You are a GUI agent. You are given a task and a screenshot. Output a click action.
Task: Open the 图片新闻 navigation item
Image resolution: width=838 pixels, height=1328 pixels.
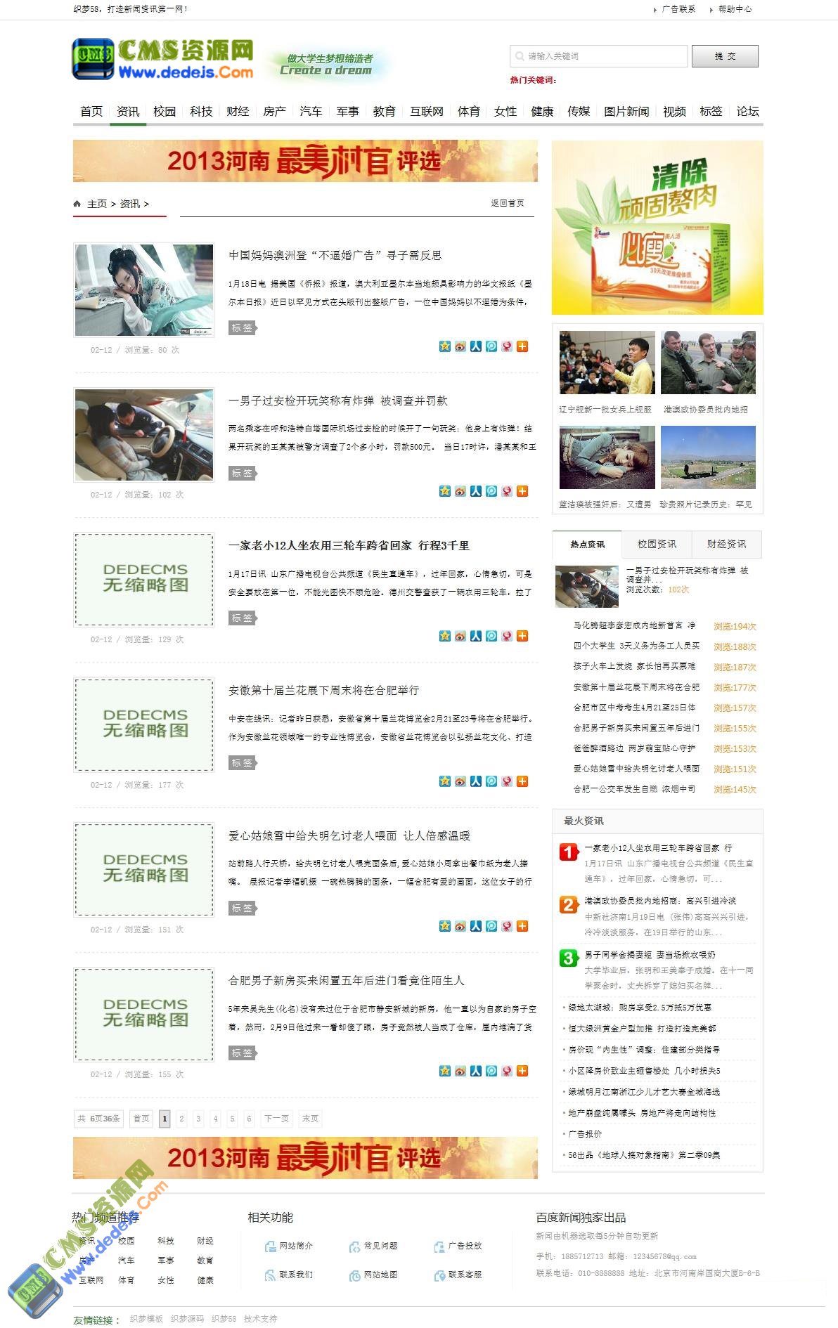click(626, 111)
